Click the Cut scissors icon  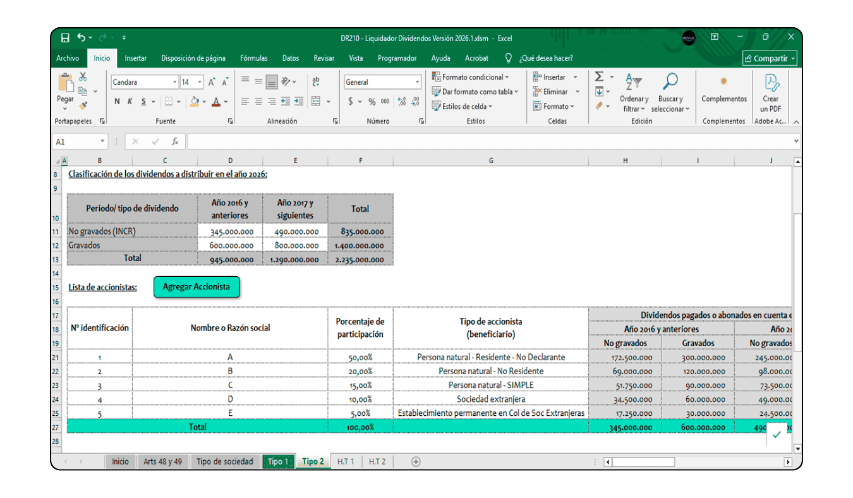coord(83,77)
